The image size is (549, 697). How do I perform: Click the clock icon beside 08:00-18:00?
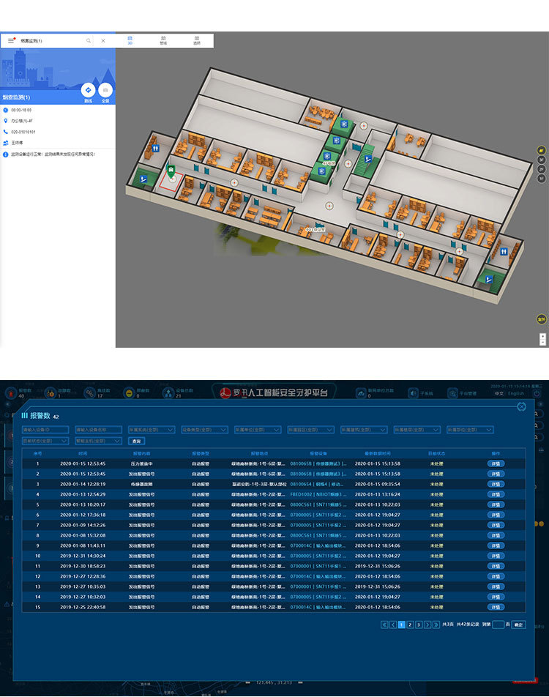coord(6,110)
